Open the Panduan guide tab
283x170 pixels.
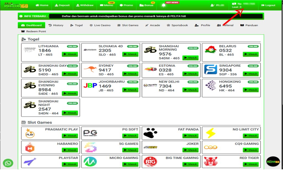[249, 25]
